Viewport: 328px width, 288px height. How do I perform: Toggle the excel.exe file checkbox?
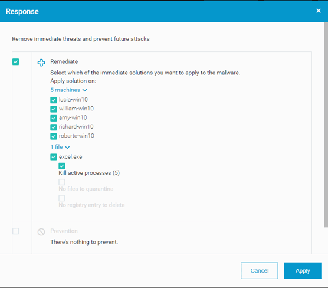(54, 157)
